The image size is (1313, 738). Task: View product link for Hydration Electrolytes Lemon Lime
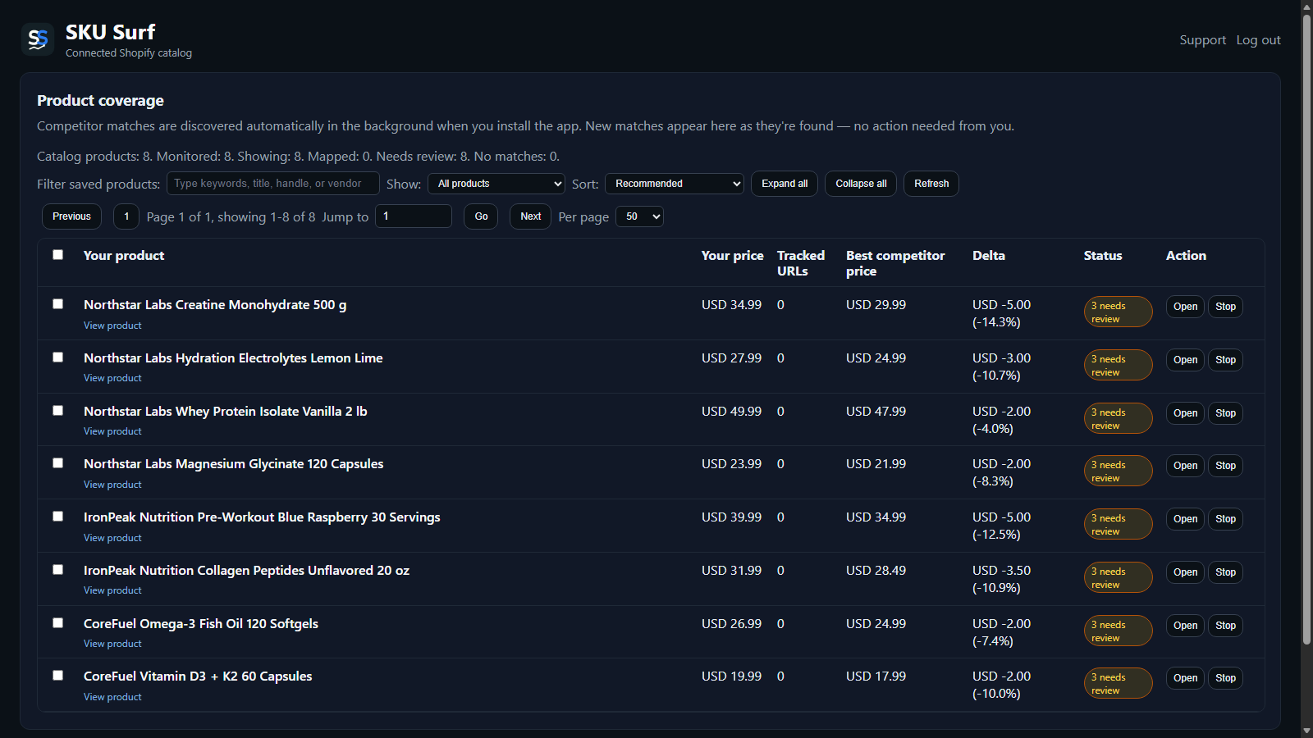112,378
